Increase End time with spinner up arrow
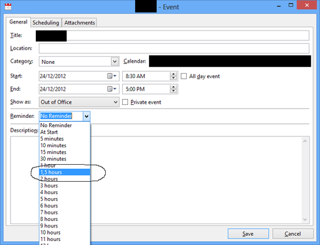The image size is (320, 245). click(174, 87)
